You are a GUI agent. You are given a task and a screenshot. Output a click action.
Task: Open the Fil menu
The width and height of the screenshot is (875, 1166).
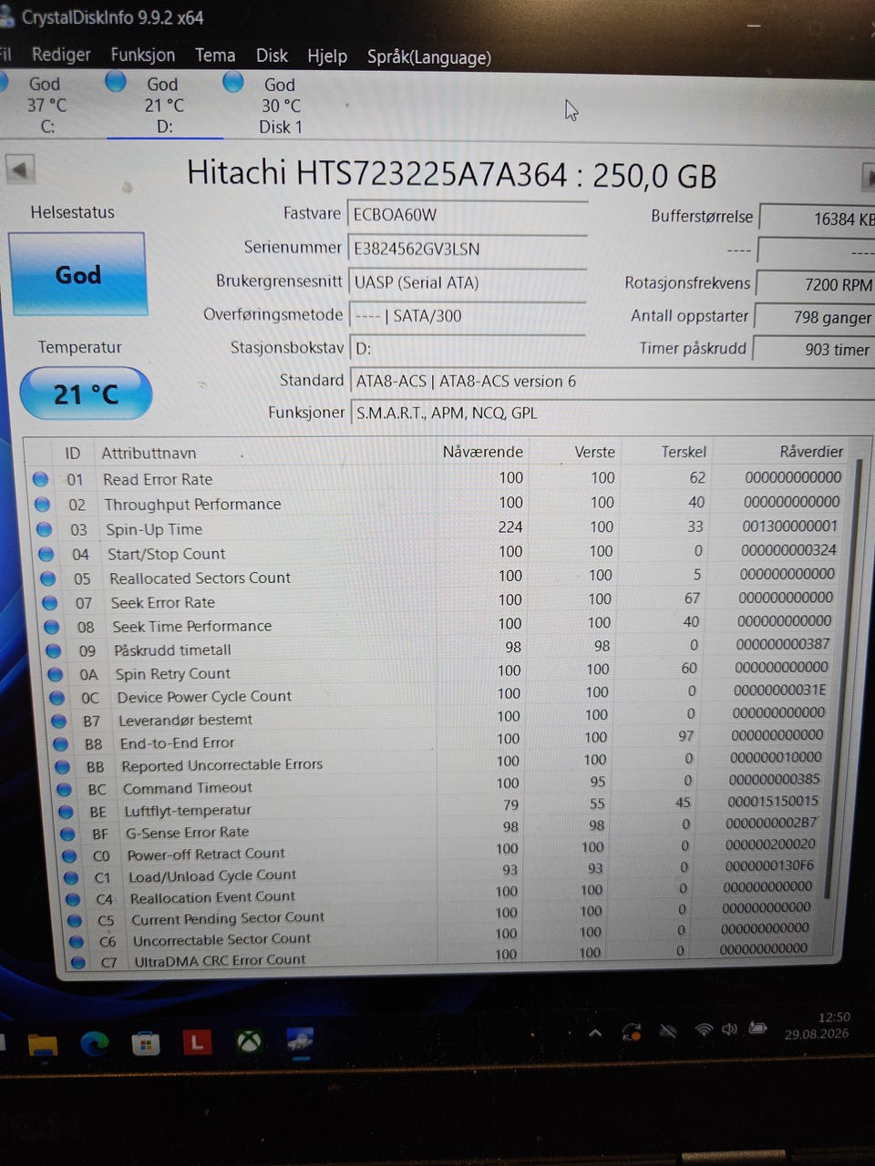click(x=5, y=55)
